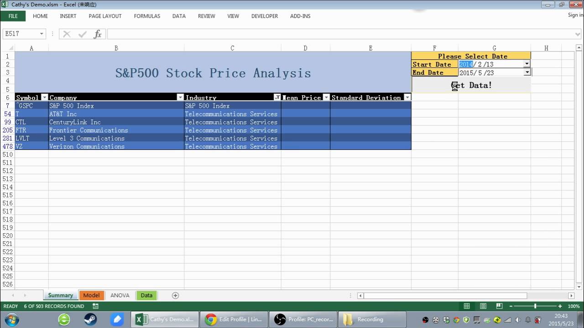Image resolution: width=584 pixels, height=328 pixels.
Task: Open the VIEW ribbon tab
Action: coord(233,16)
